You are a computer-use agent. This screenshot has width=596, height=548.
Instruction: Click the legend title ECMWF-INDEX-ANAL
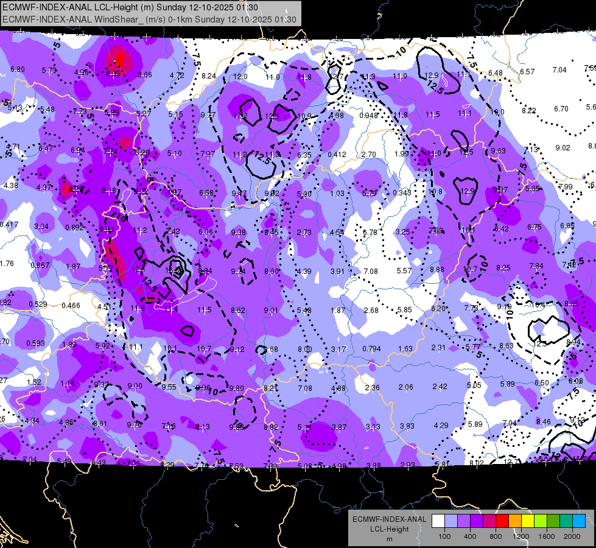(x=389, y=519)
